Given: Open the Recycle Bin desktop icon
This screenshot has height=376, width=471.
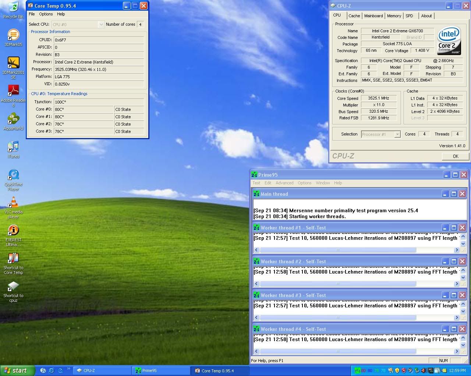Looking at the screenshot, I should click(13, 10).
